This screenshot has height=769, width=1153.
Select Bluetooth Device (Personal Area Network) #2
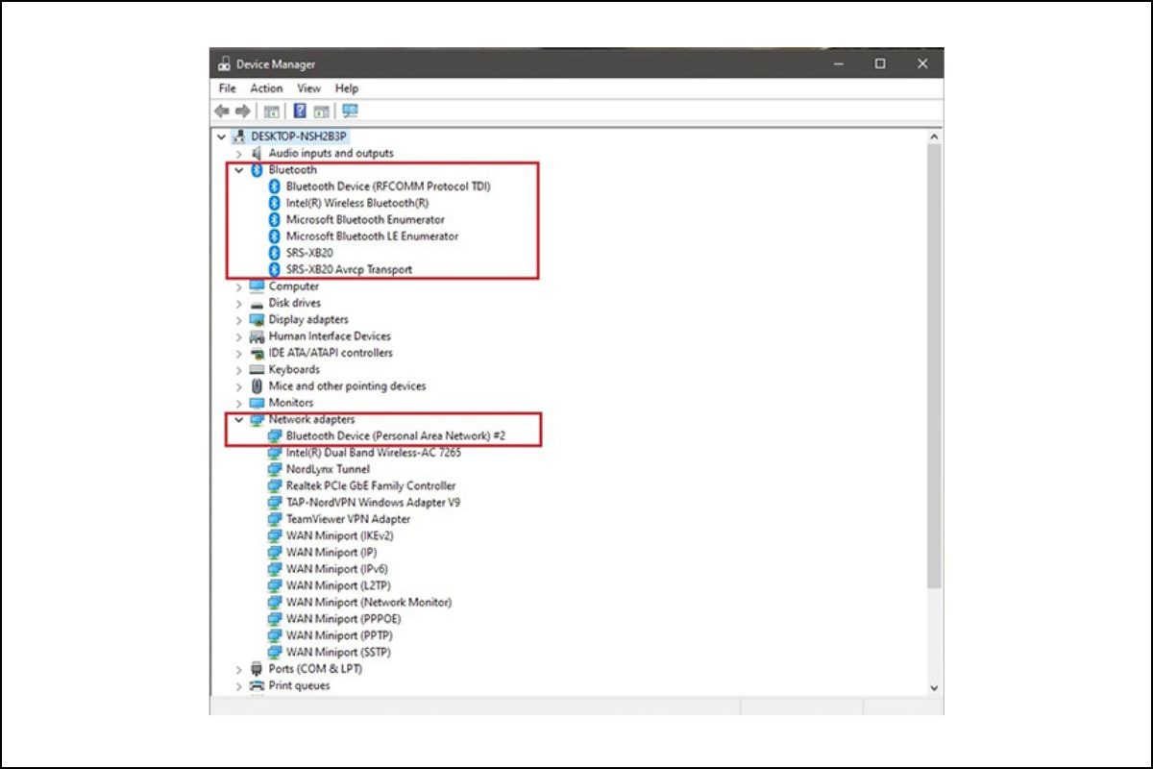click(x=396, y=435)
